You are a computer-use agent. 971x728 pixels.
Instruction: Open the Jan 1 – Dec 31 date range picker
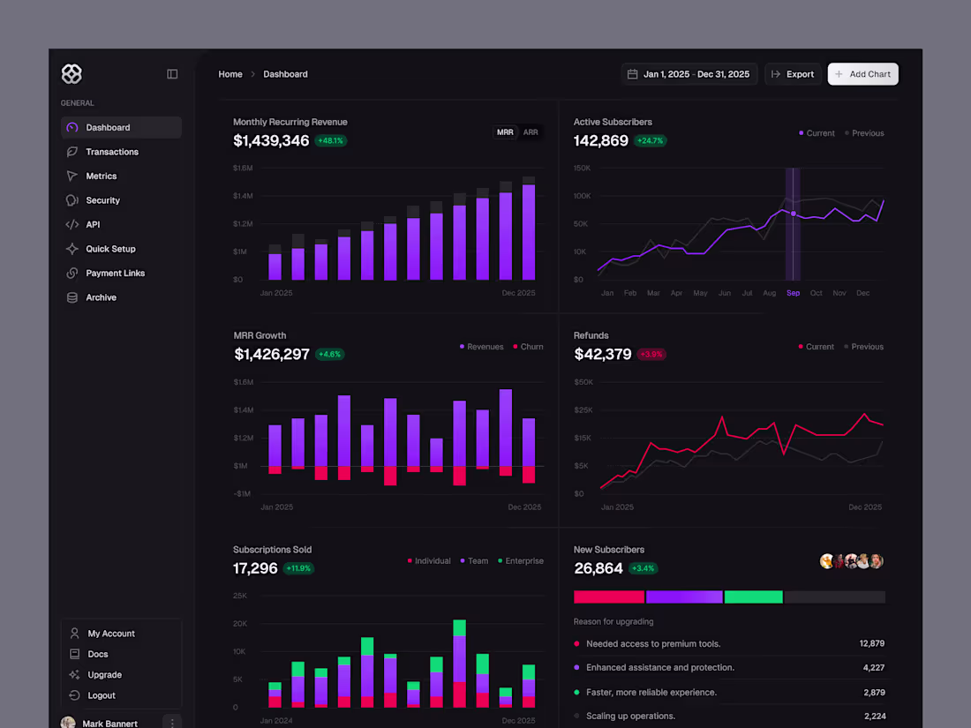tap(689, 74)
